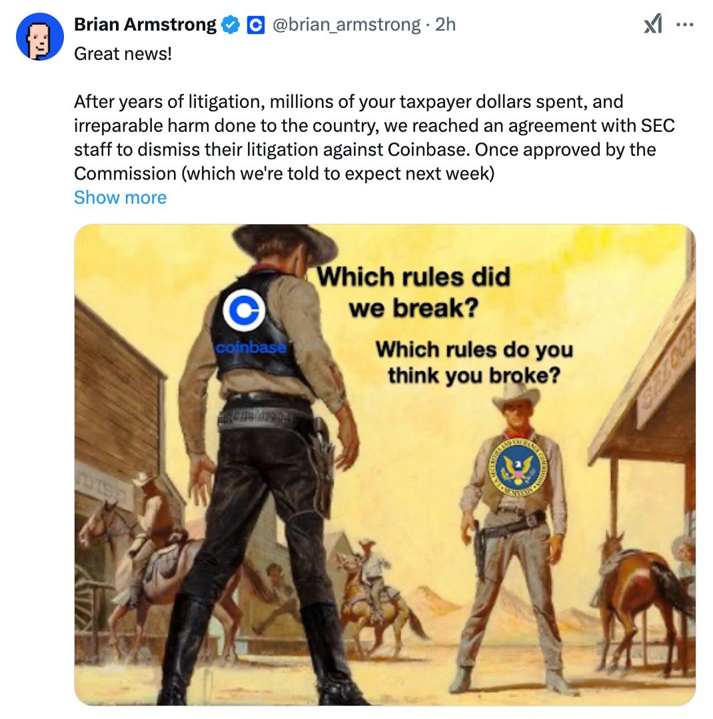The width and height of the screenshot is (713, 719).
Task: Click the 'Which rules did we break?' caption
Action: click(x=414, y=292)
